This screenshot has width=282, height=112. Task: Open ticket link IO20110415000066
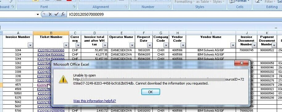(x=51, y=59)
